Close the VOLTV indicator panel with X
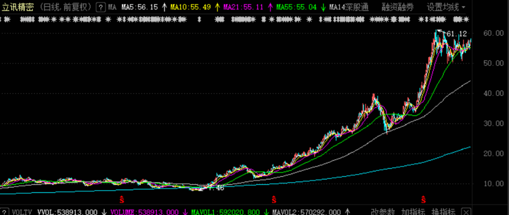 pyautogui.click(x=466, y=211)
